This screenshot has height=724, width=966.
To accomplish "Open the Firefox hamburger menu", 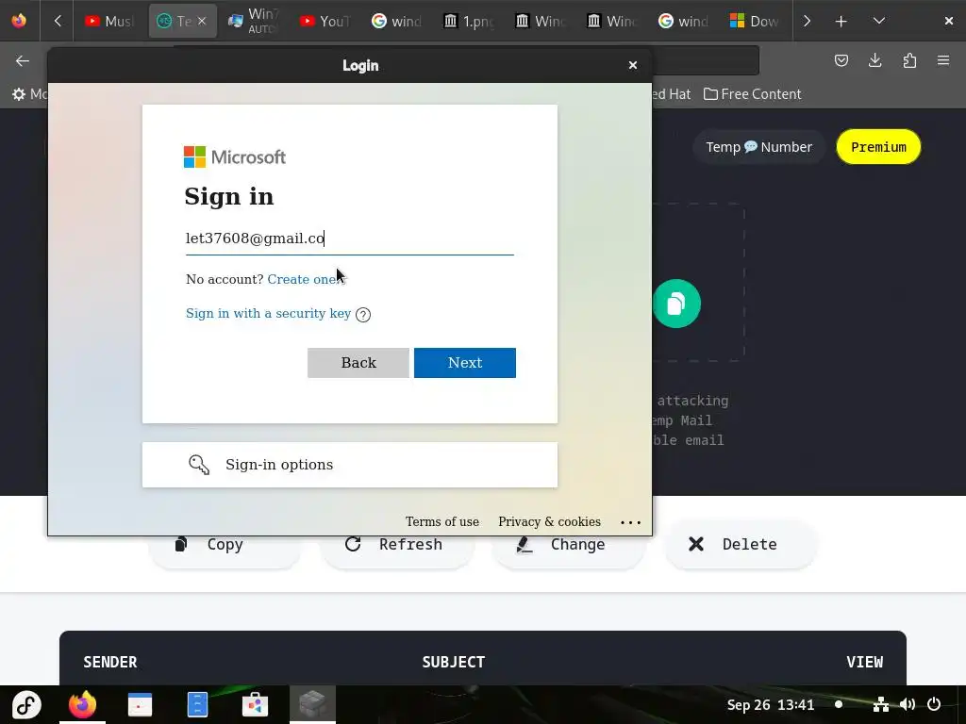I will (x=943, y=60).
